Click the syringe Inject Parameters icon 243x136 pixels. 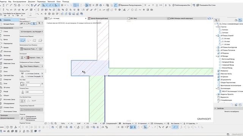point(39,5)
